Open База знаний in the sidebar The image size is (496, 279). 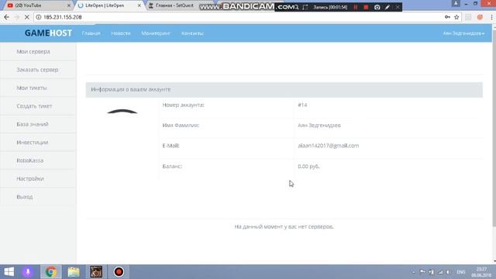[33, 124]
